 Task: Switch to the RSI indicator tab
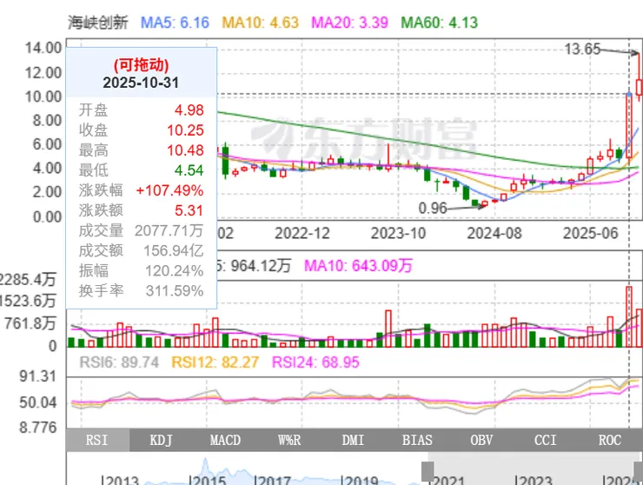pos(97,441)
